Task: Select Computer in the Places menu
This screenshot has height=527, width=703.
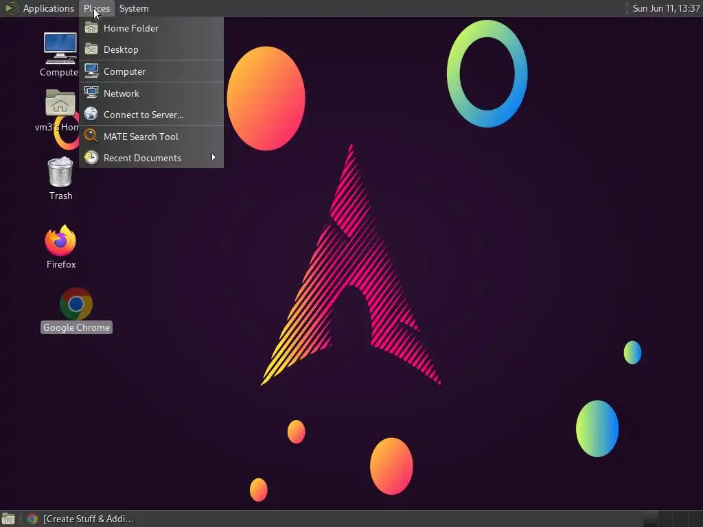Action: pos(152,71)
